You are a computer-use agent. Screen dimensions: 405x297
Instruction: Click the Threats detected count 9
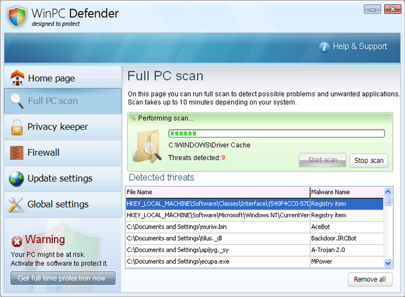click(x=223, y=157)
